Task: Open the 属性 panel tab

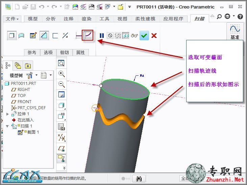Action: (x=81, y=52)
